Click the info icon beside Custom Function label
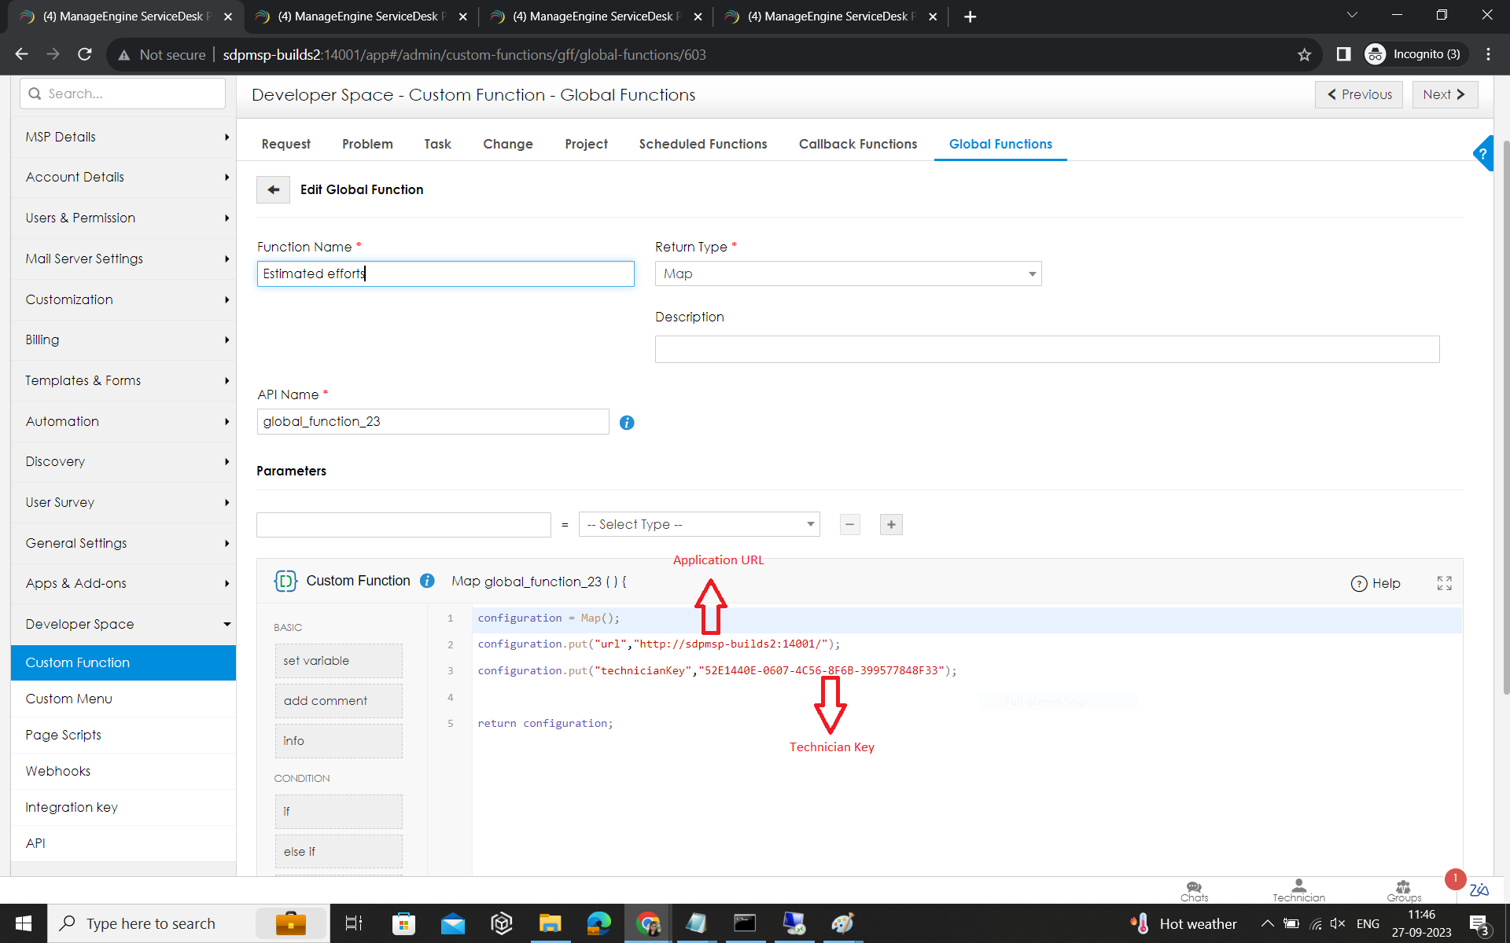 pos(427,581)
